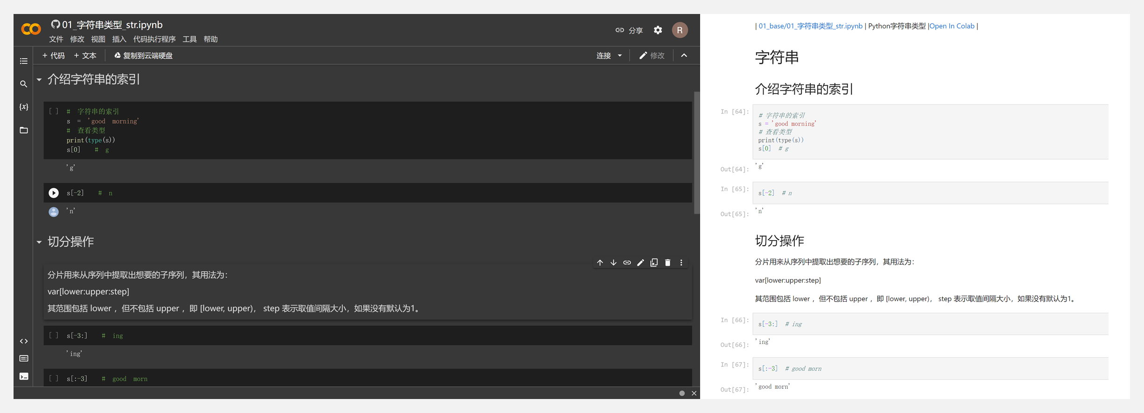Viewport: 1144px width, 413px height.
Task: Edit the selected text cell with the pencil icon
Action: [640, 263]
